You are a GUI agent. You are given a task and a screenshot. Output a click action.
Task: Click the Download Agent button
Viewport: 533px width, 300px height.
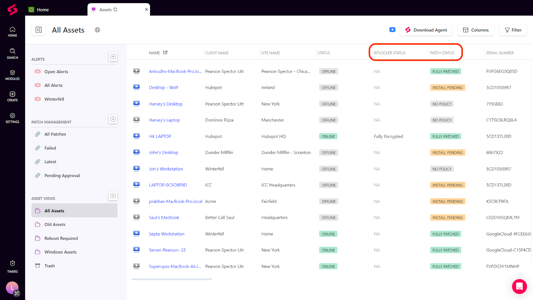[x=426, y=30]
